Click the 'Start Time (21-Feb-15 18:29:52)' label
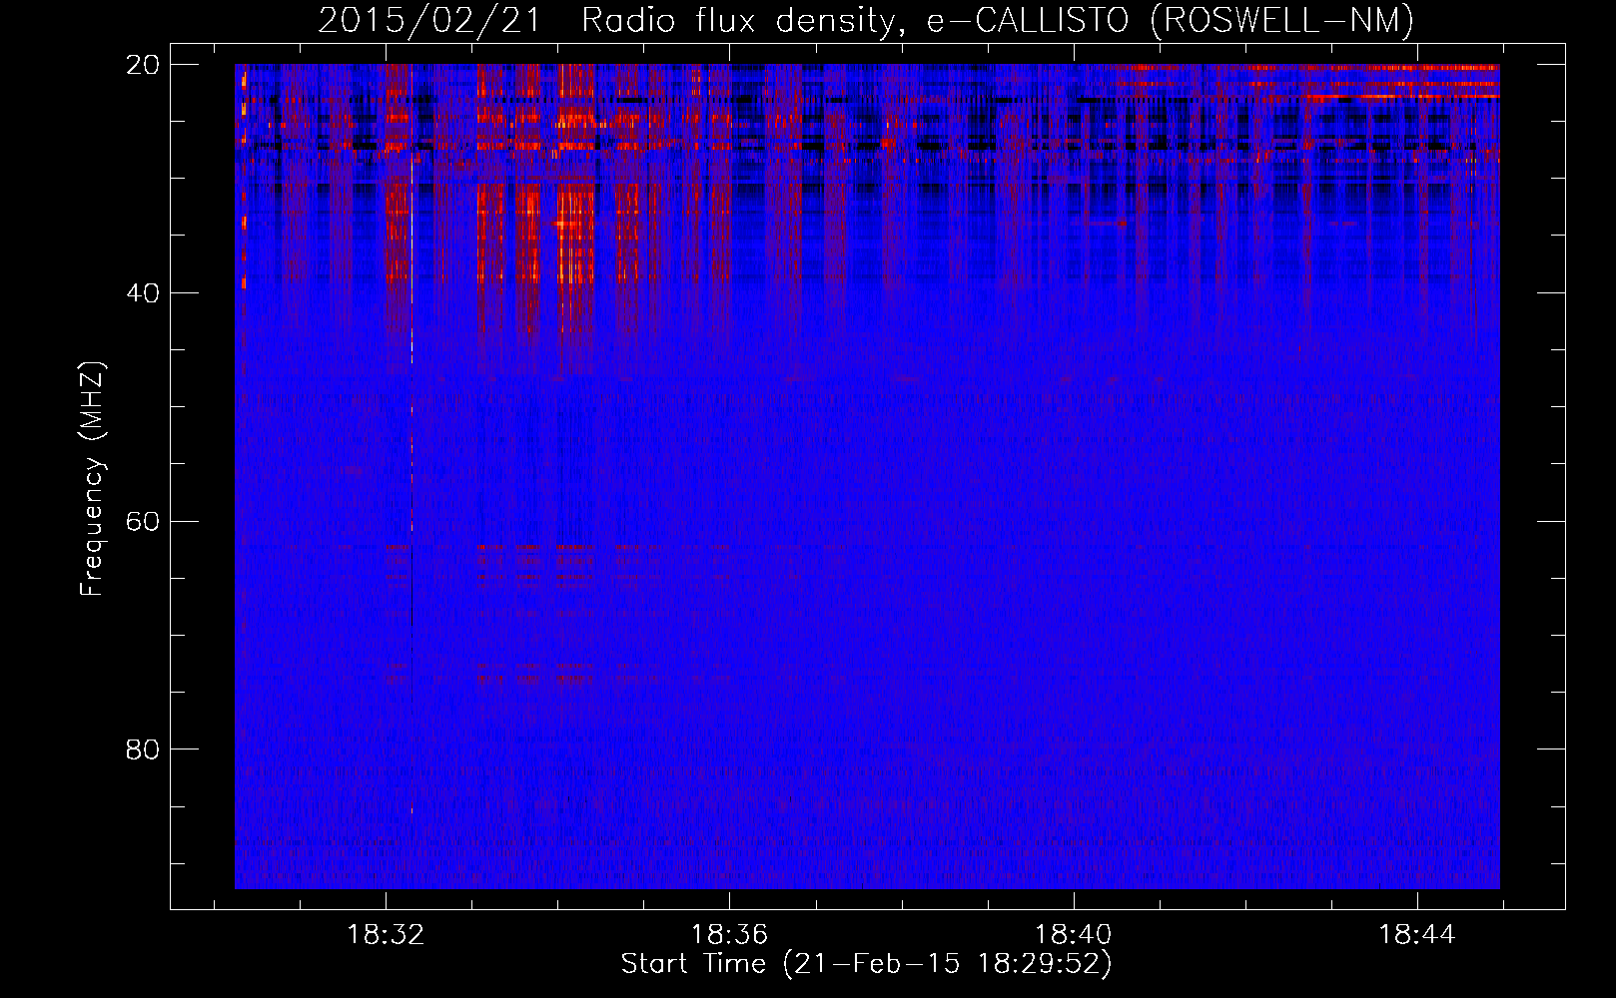The height and width of the screenshot is (998, 1616). pyautogui.click(x=866, y=964)
